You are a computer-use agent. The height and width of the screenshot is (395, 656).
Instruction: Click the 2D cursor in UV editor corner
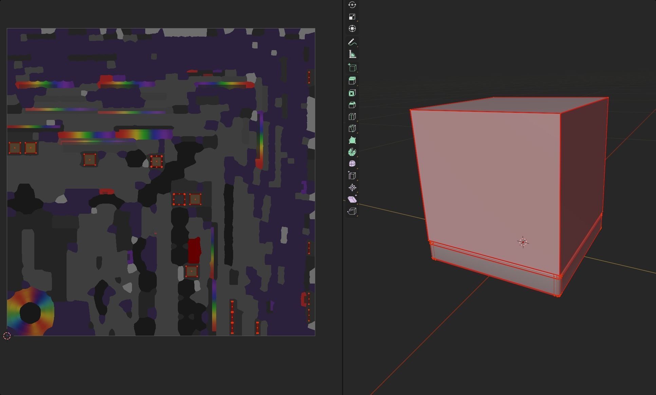tap(7, 336)
